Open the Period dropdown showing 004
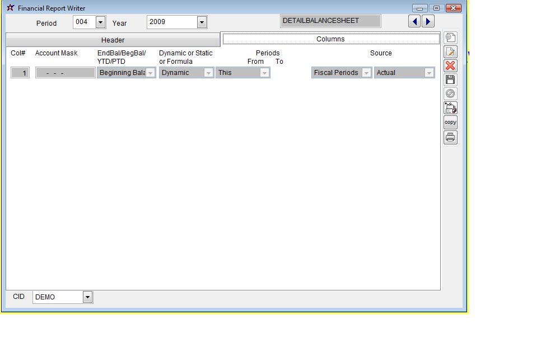 (x=100, y=22)
